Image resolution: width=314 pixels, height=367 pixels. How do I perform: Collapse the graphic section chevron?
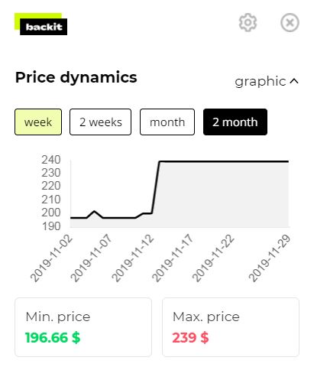point(294,81)
